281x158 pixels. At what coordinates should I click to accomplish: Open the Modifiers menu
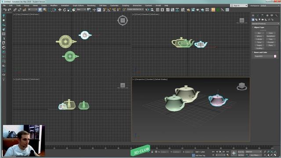54,6
